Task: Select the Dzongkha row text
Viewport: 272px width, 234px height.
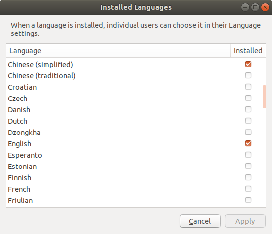Action: pos(24,133)
